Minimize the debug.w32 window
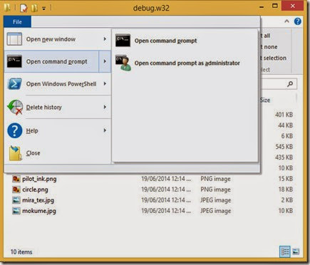Viewport: 310px width, 265px height. (x=262, y=7)
